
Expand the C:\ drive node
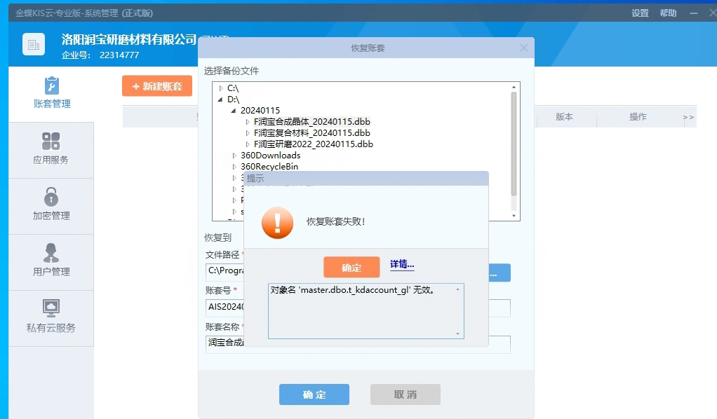[x=221, y=88]
